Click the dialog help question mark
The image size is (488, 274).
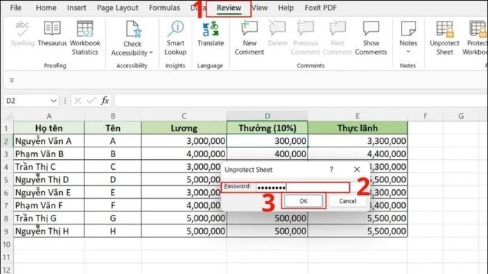click(331, 170)
